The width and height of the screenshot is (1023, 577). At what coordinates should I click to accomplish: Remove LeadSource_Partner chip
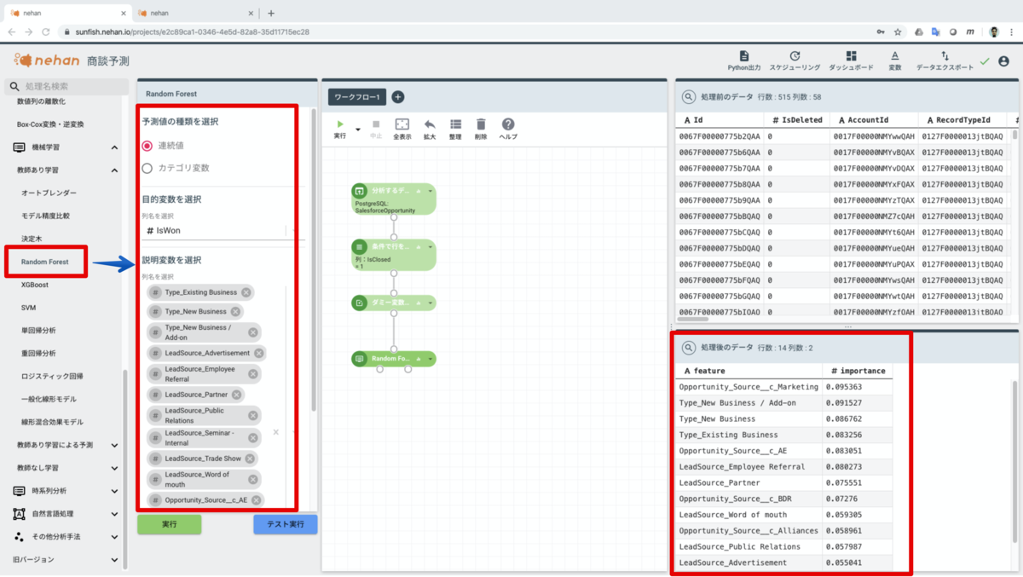[x=236, y=395]
